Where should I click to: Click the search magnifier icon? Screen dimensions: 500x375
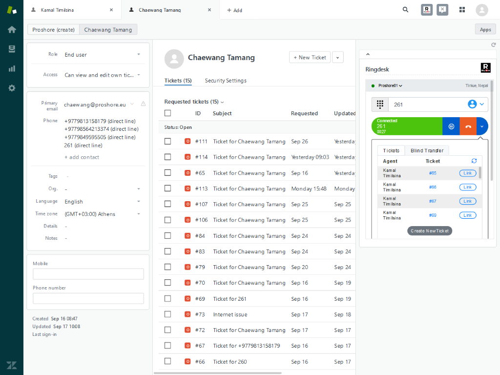pos(405,10)
